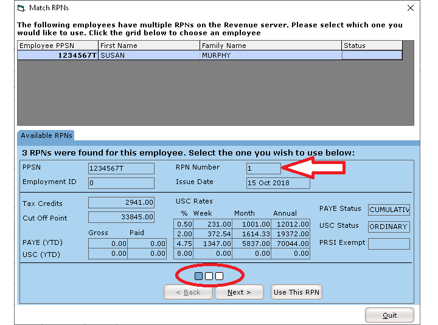The width and height of the screenshot is (438, 325).
Task: Click the Status column header
Action: 372,46
